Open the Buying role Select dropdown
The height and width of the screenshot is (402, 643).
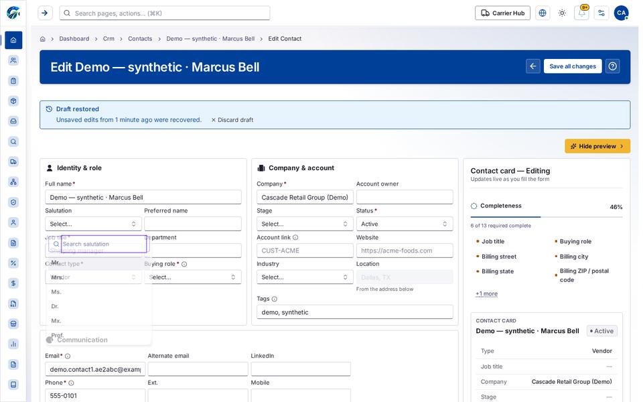click(x=193, y=277)
